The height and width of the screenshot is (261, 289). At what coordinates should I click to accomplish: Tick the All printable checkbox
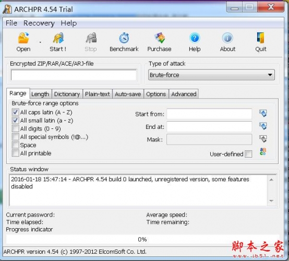15,153
